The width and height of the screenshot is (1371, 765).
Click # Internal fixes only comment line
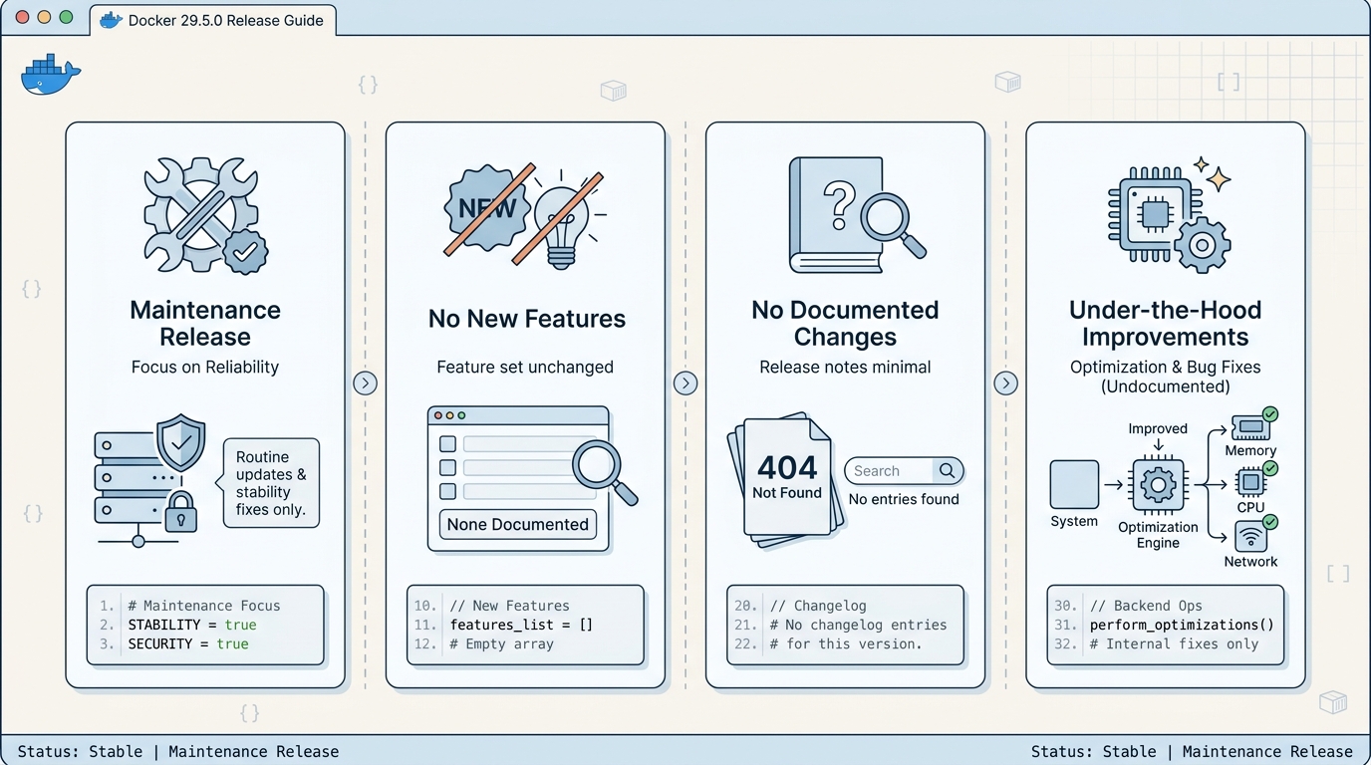(x=1175, y=643)
